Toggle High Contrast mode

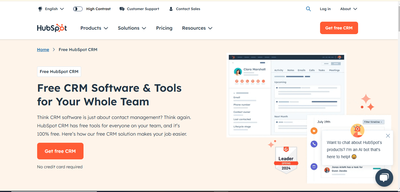78,9
